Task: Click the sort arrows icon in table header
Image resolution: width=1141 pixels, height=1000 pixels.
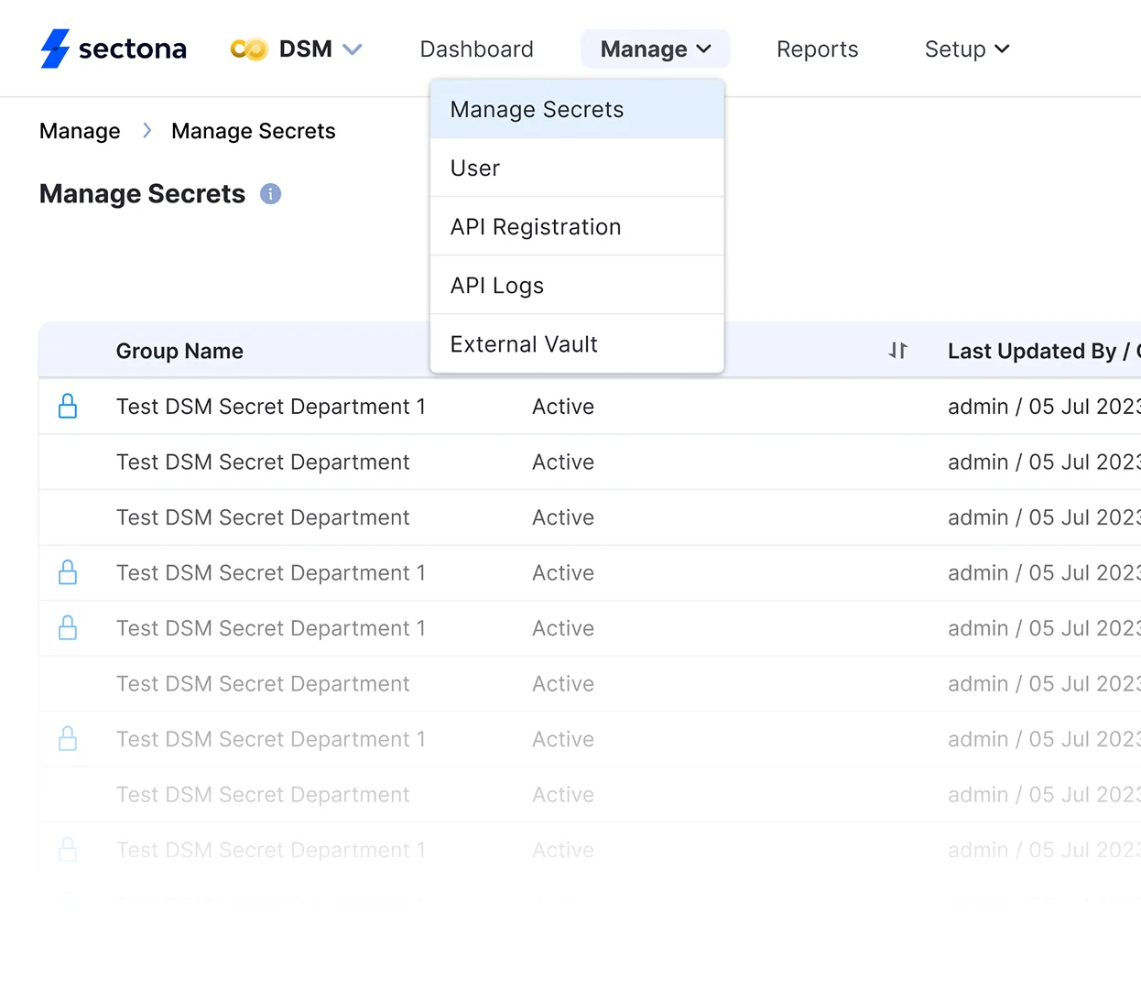Action: click(897, 351)
